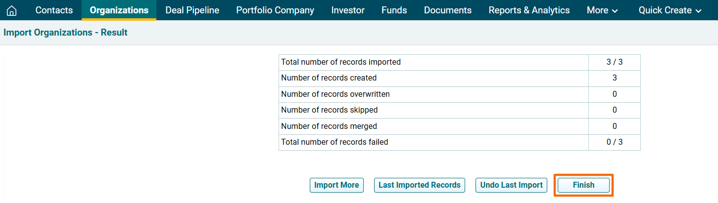
Task: Switch to the Deal Pipeline tab
Action: [192, 10]
